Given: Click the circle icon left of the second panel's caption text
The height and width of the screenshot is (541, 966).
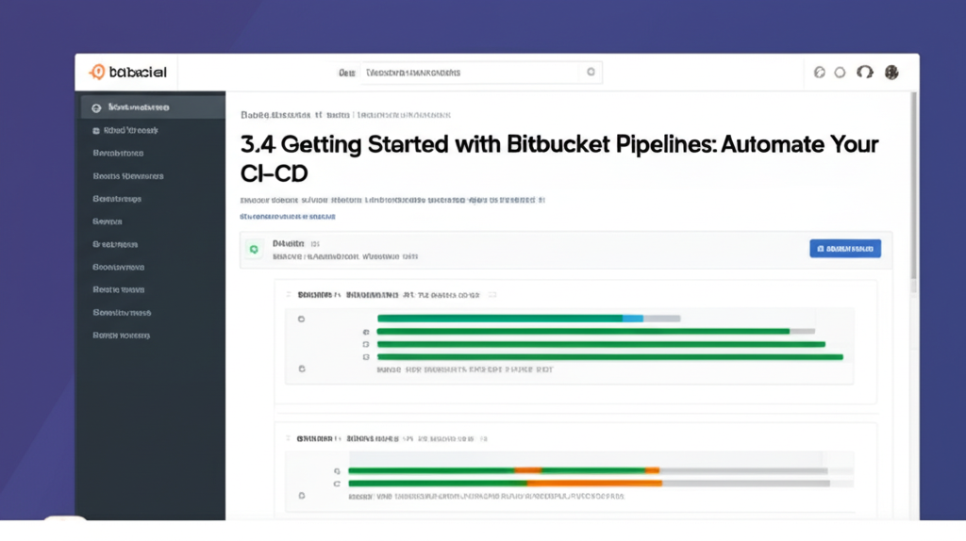Looking at the screenshot, I should [302, 496].
